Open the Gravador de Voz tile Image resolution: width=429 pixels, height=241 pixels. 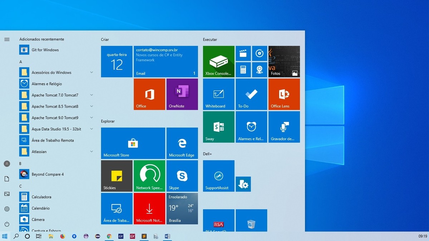[284, 127]
